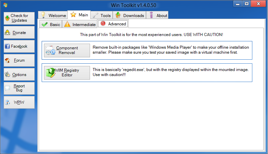Screen dimensions: 268x154
Task: Open the Donate button
Action: (x=19, y=32)
